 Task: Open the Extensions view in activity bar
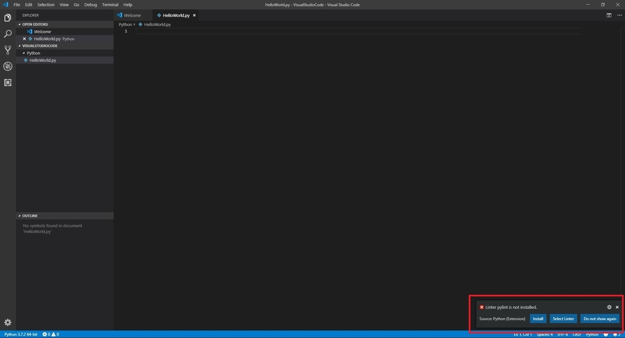tap(8, 82)
